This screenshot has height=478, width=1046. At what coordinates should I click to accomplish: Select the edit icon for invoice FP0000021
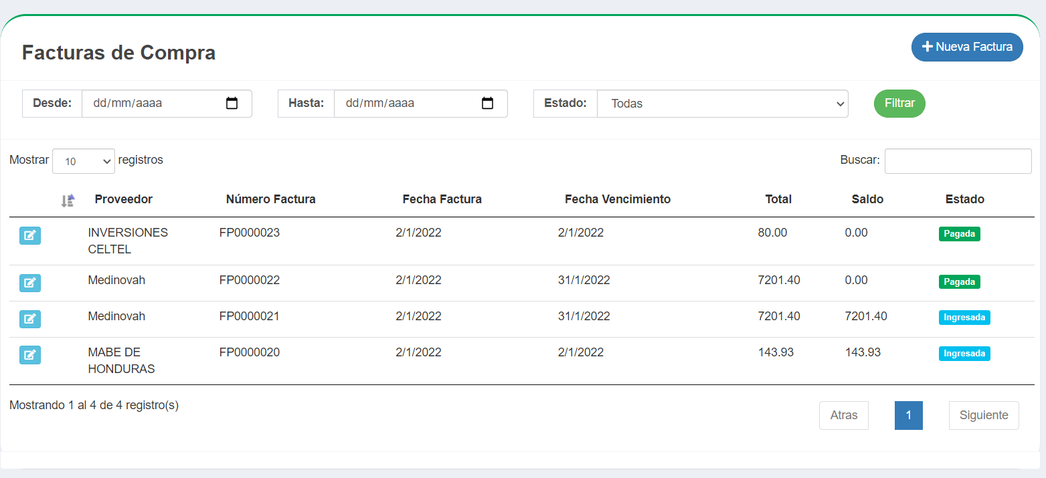click(x=29, y=319)
